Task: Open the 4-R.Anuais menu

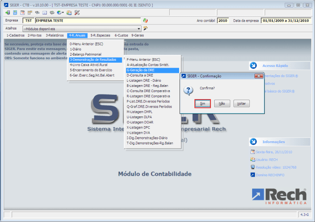Action: 77,35
